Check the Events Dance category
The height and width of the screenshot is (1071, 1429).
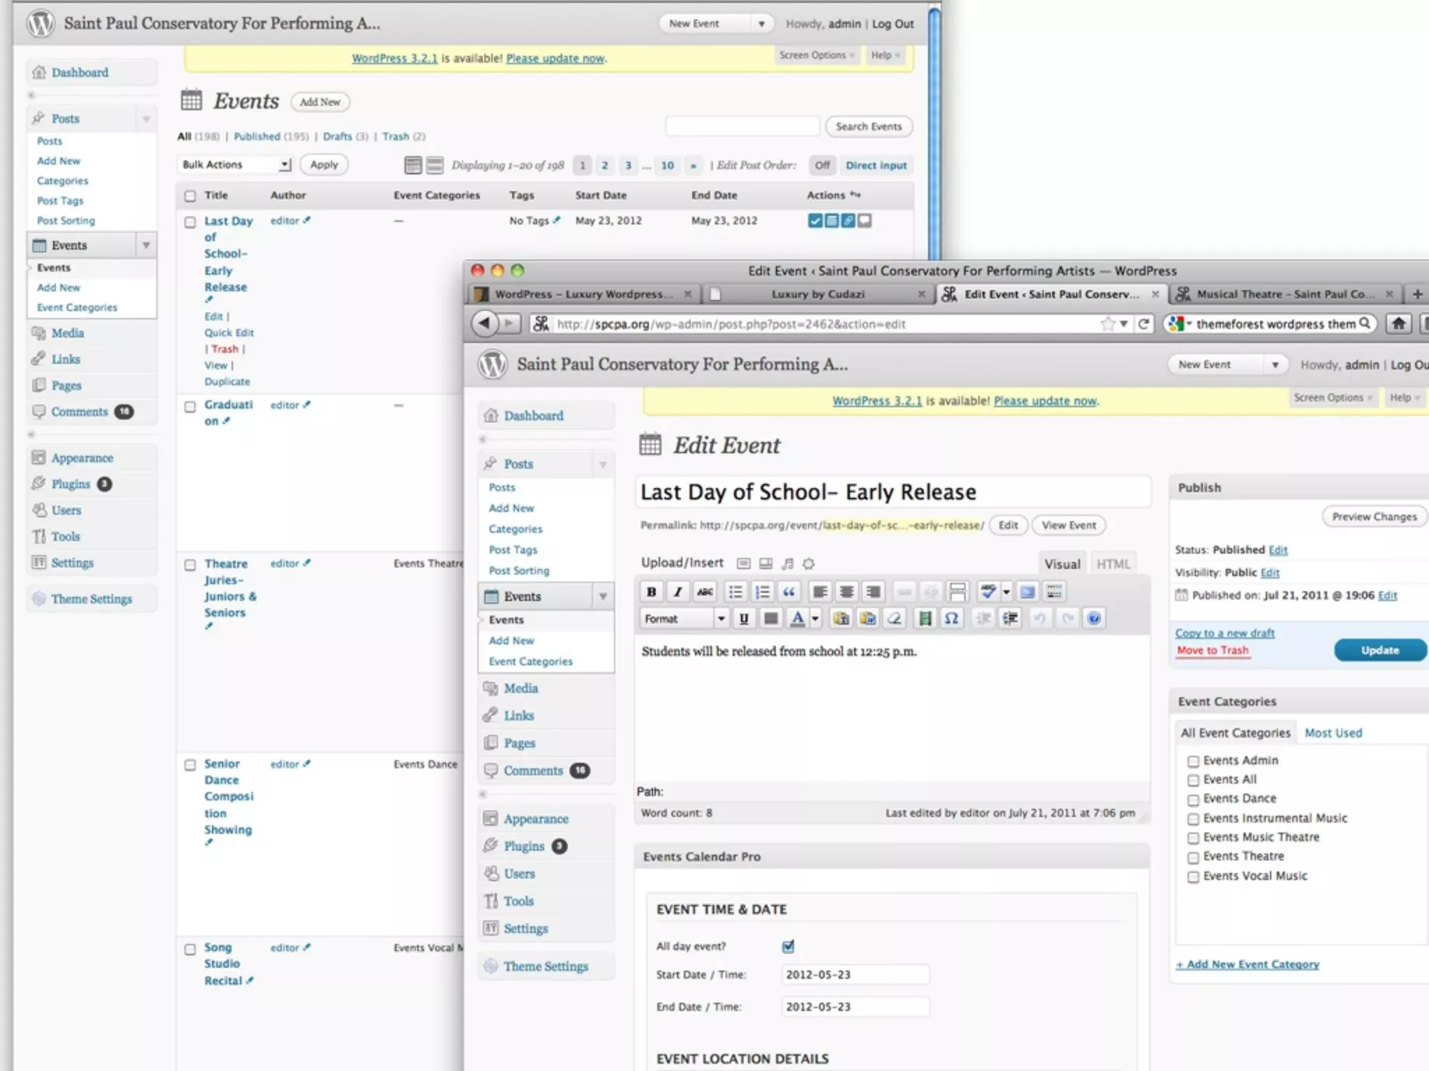tap(1193, 799)
